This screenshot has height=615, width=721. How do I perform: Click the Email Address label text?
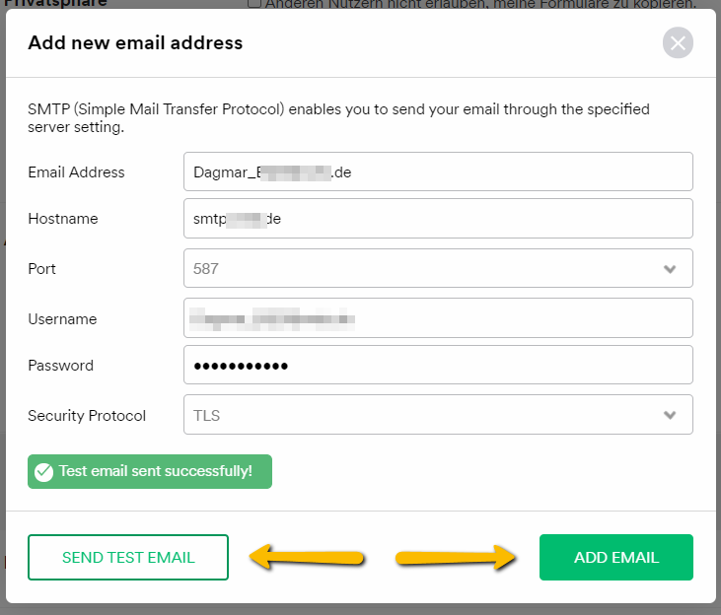76,172
